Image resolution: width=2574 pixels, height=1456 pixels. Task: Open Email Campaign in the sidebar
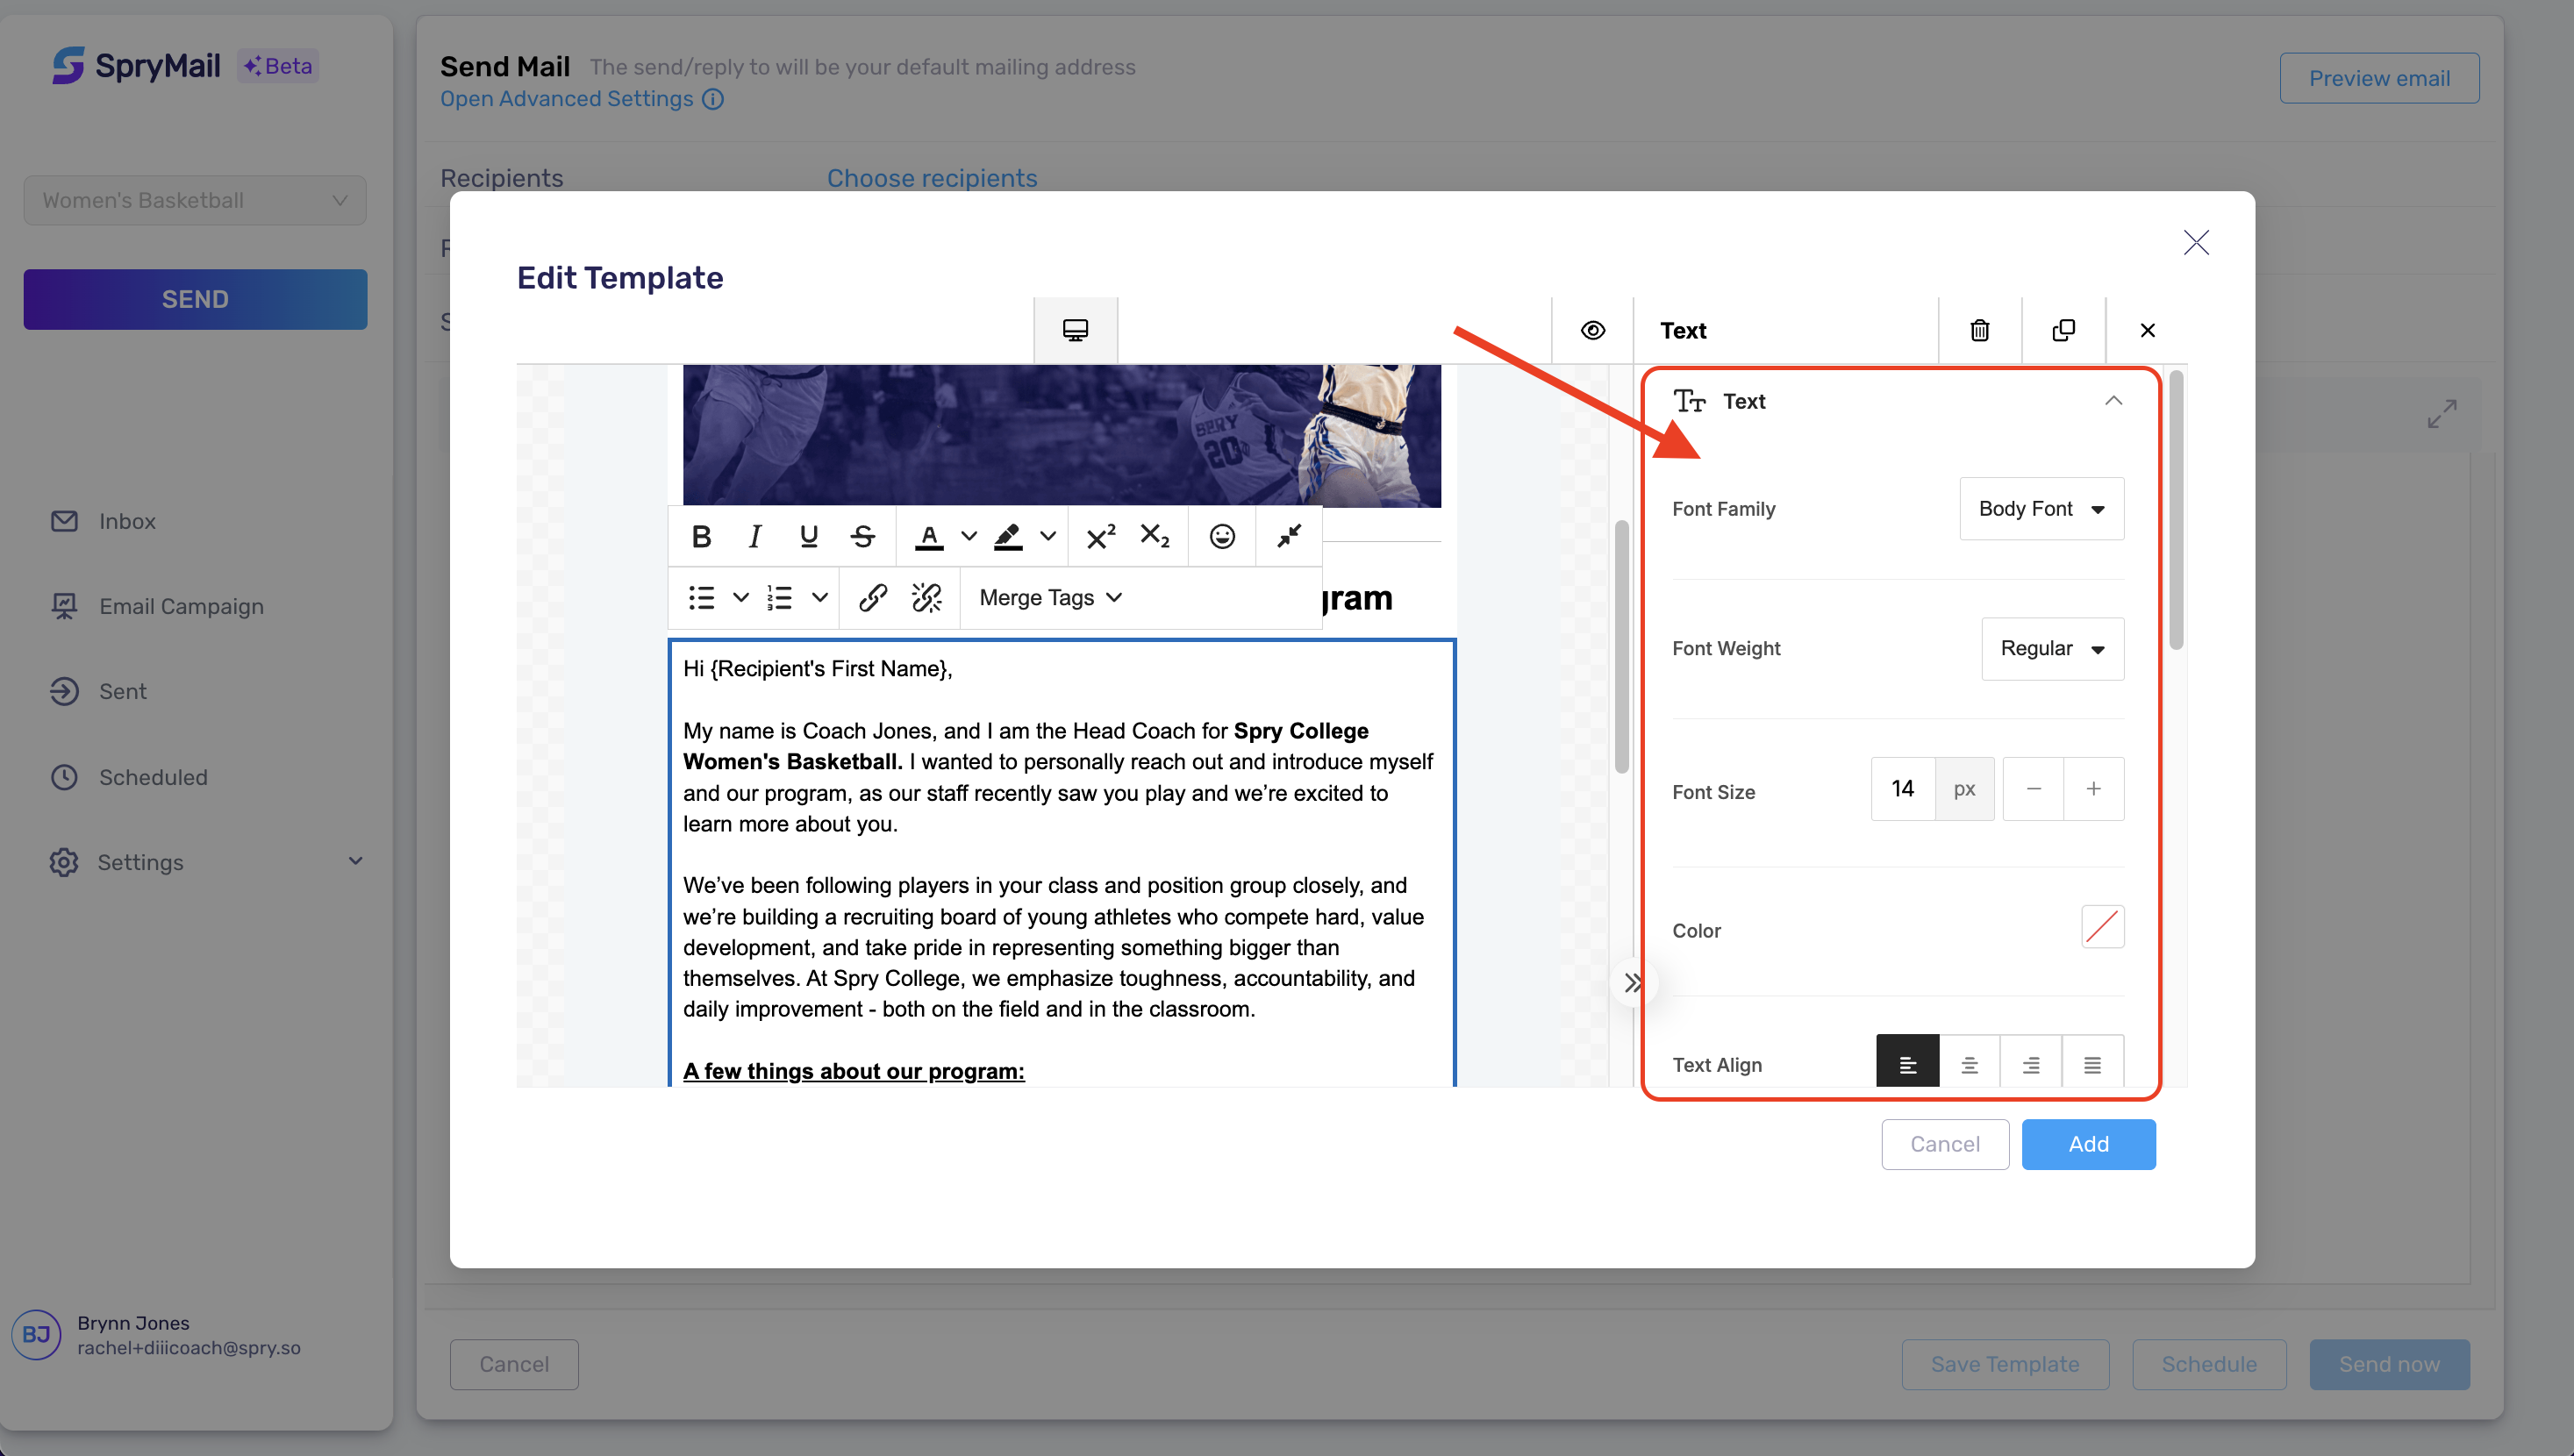[x=157, y=607]
